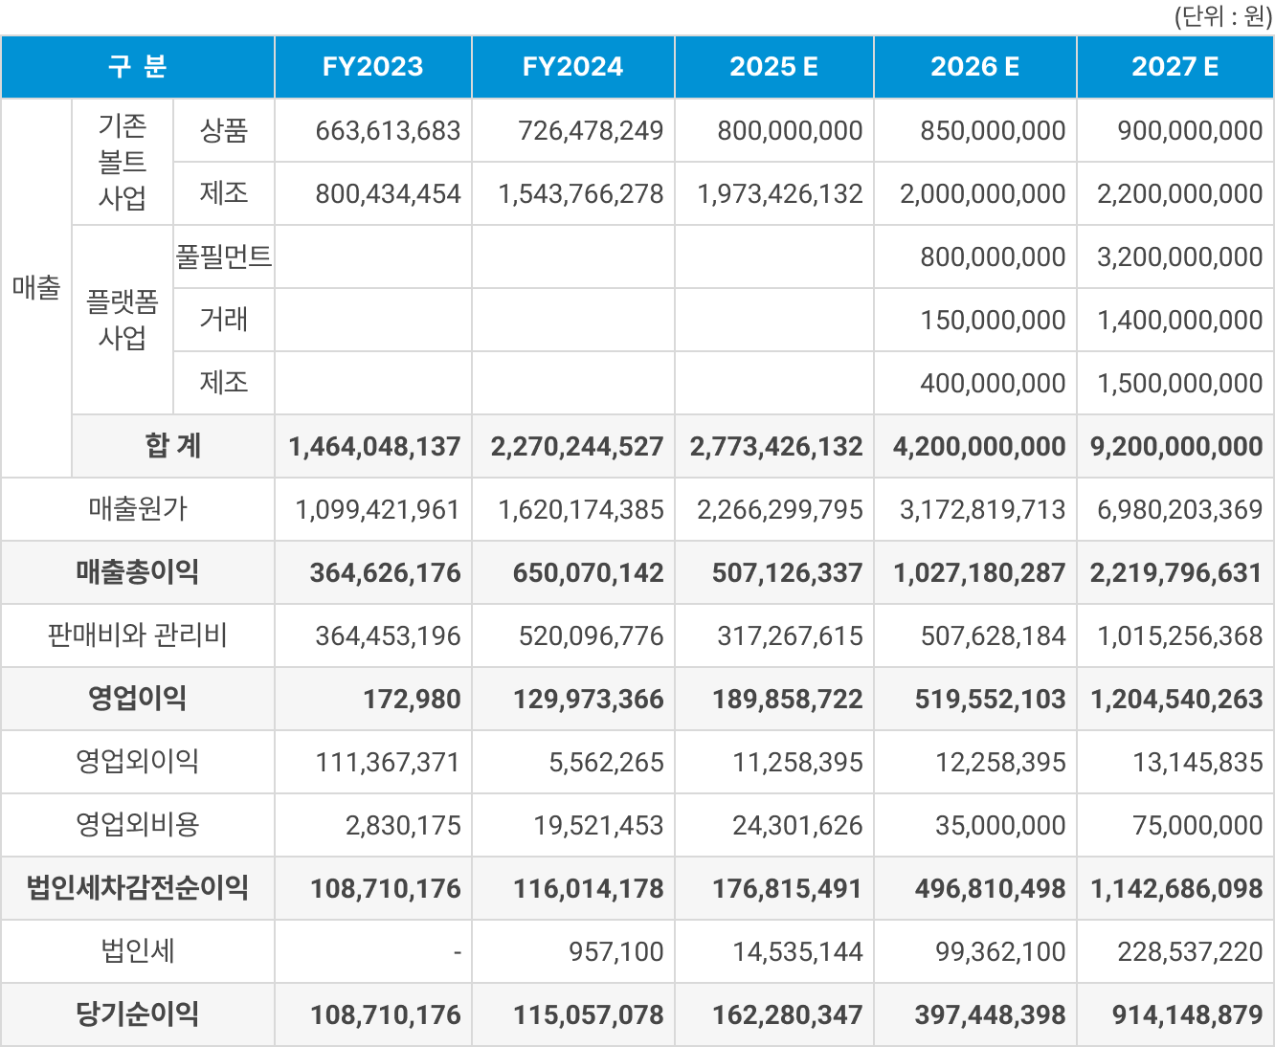Click the FY2023 column header
Screen dimensions: 1275x1047
[372, 67]
